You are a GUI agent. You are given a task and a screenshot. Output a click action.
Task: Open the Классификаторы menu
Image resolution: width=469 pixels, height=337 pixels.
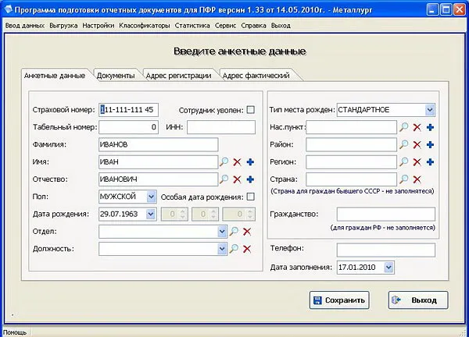click(145, 26)
